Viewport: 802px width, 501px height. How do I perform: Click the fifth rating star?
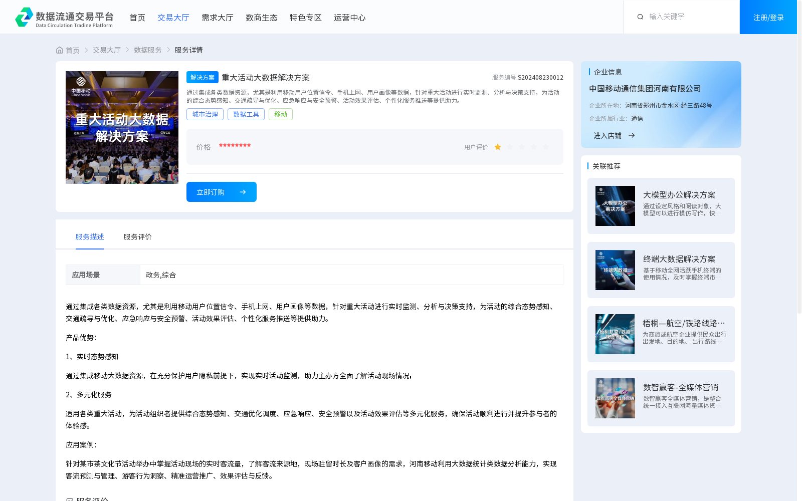[x=546, y=147]
